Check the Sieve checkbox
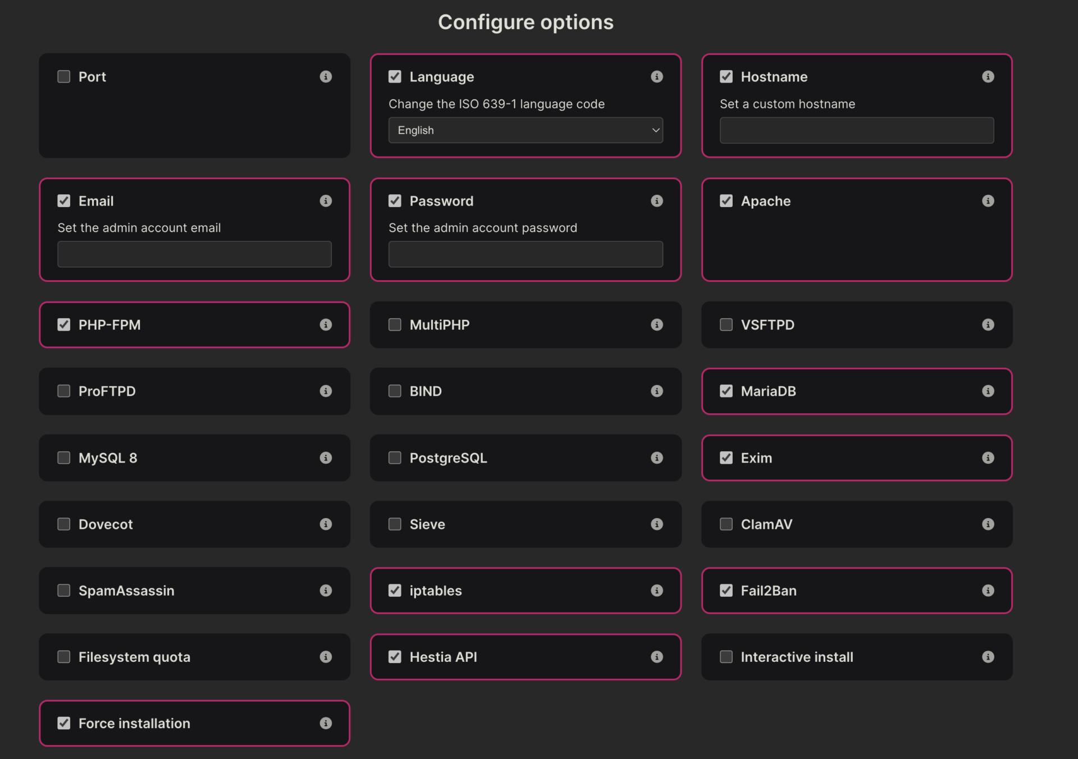Screen dimensions: 1078x759 click(x=395, y=524)
